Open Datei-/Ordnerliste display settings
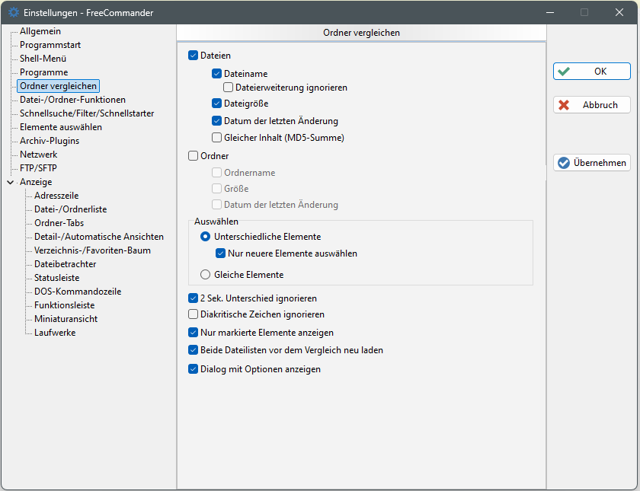This screenshot has width=640, height=491. click(71, 209)
